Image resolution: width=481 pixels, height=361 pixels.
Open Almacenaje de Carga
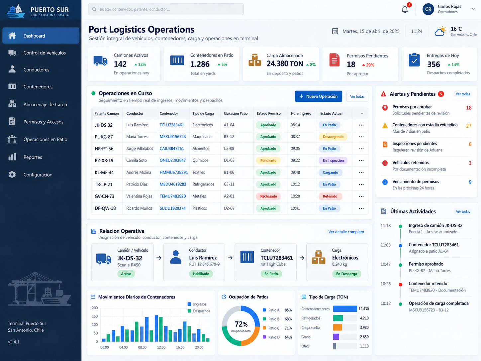(41, 104)
